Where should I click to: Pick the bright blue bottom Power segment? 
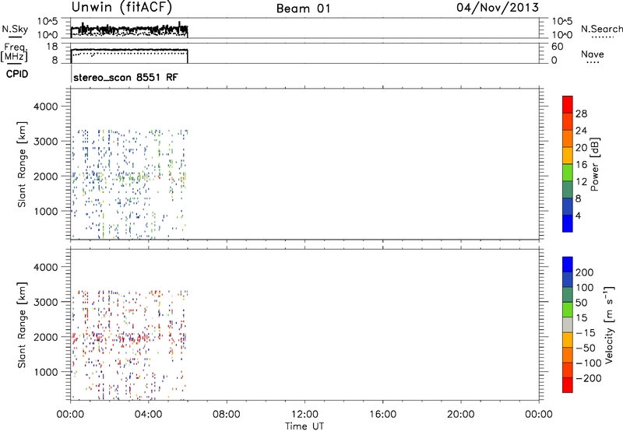click(568, 223)
